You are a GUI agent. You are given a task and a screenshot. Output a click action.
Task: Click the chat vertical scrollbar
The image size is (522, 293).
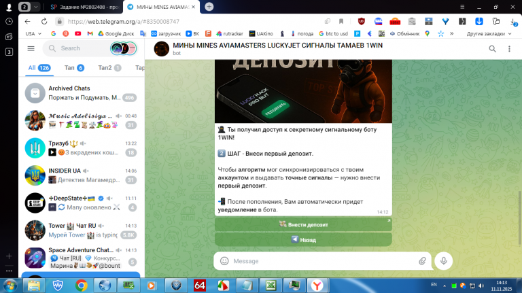[520, 218]
